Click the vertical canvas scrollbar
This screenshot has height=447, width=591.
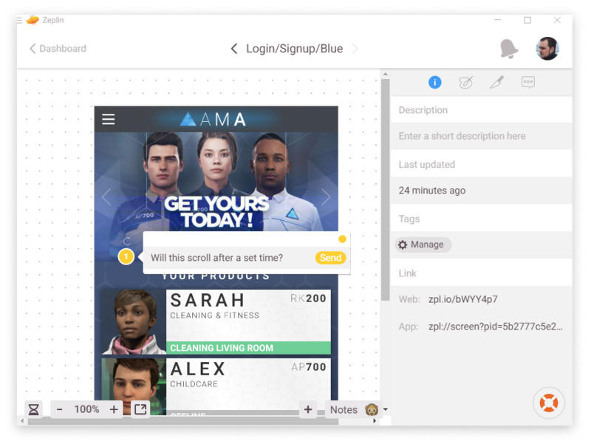pos(385,190)
